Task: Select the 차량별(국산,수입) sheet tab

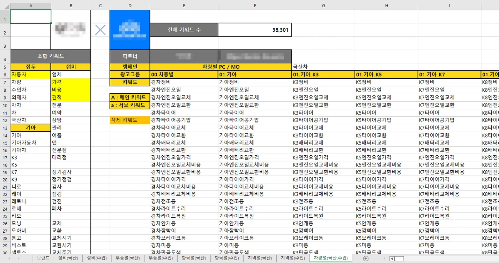Action: pos(330,258)
